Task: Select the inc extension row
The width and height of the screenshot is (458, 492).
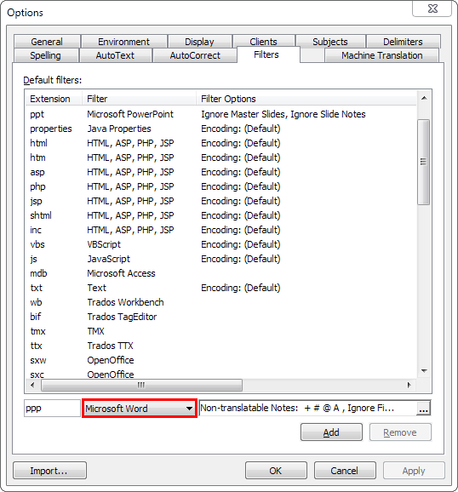Action: [221, 230]
